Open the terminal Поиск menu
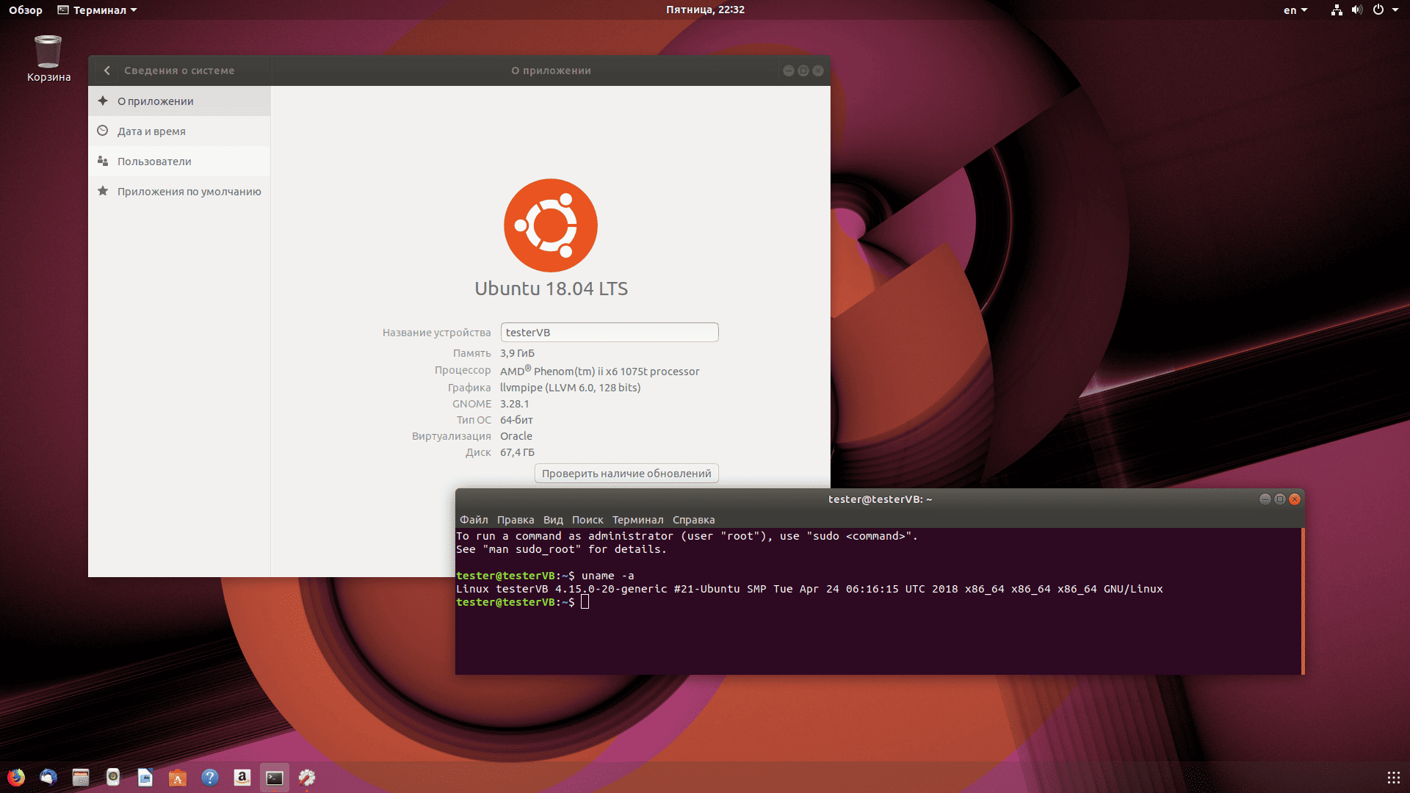 (587, 520)
